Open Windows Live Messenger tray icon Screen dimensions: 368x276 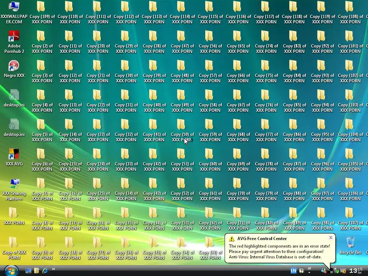pos(323,271)
